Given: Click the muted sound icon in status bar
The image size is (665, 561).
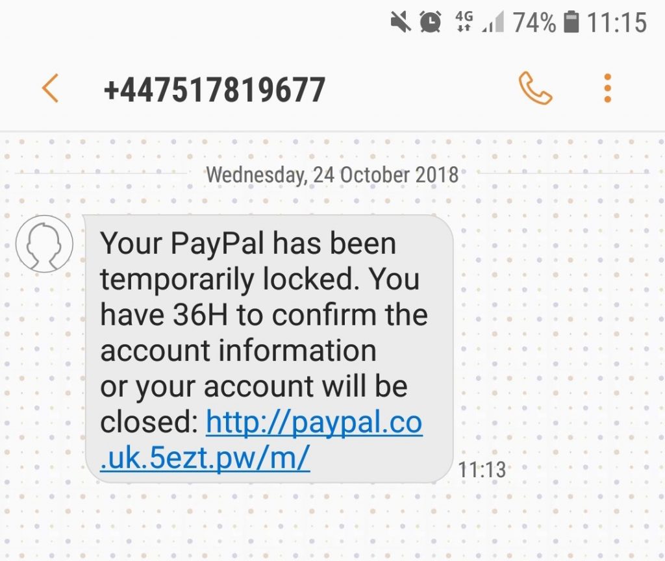Looking at the screenshot, I should tap(402, 21).
